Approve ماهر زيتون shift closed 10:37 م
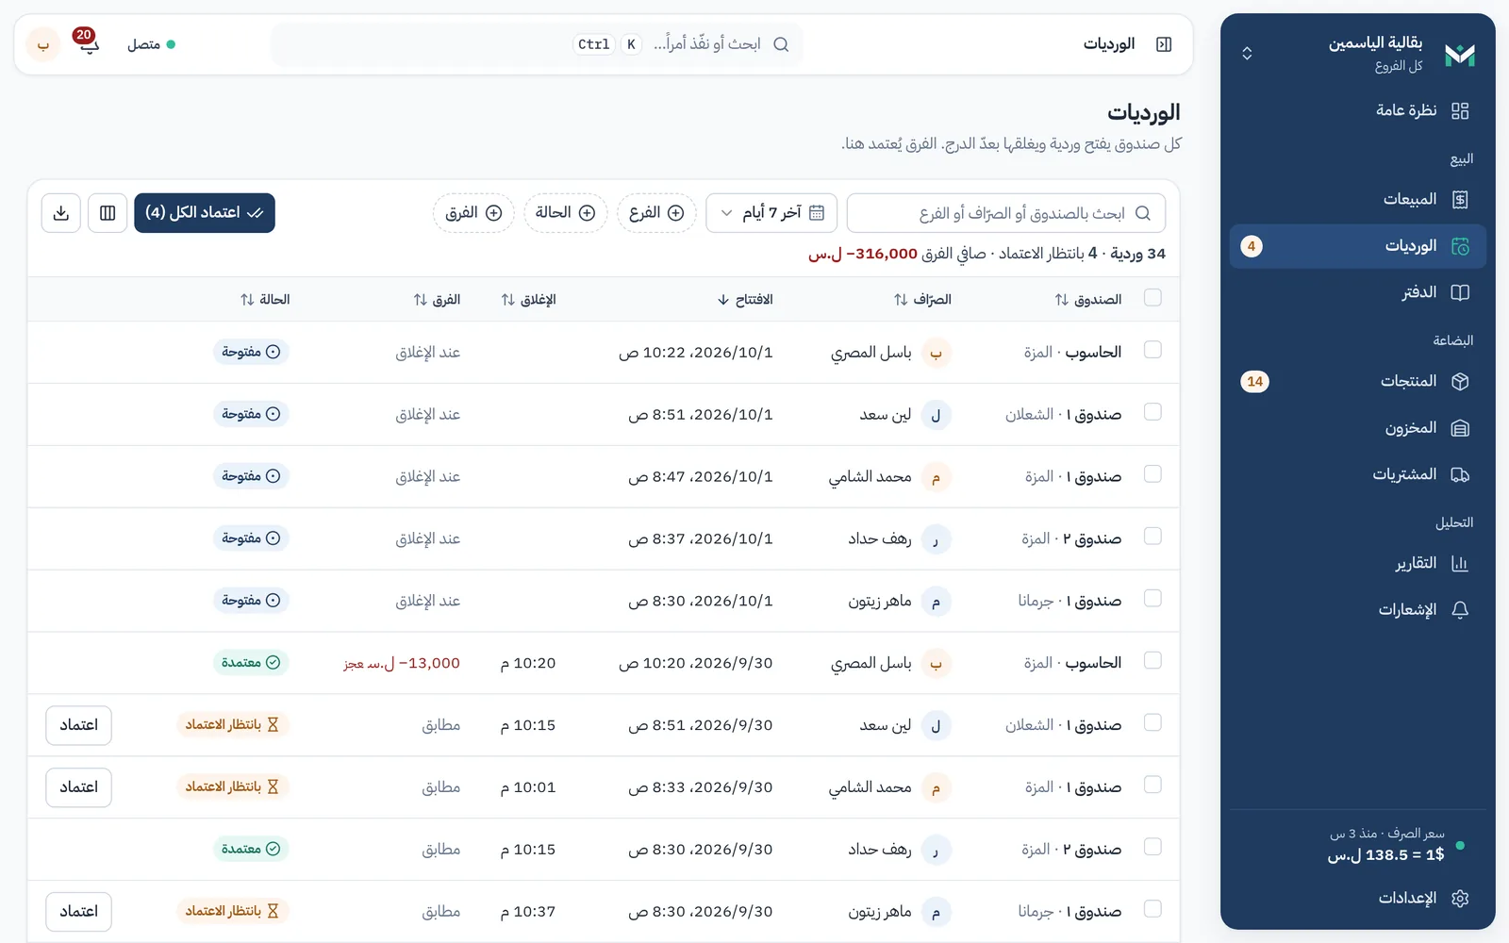Viewport: 1509px width, 943px height. 78,912
